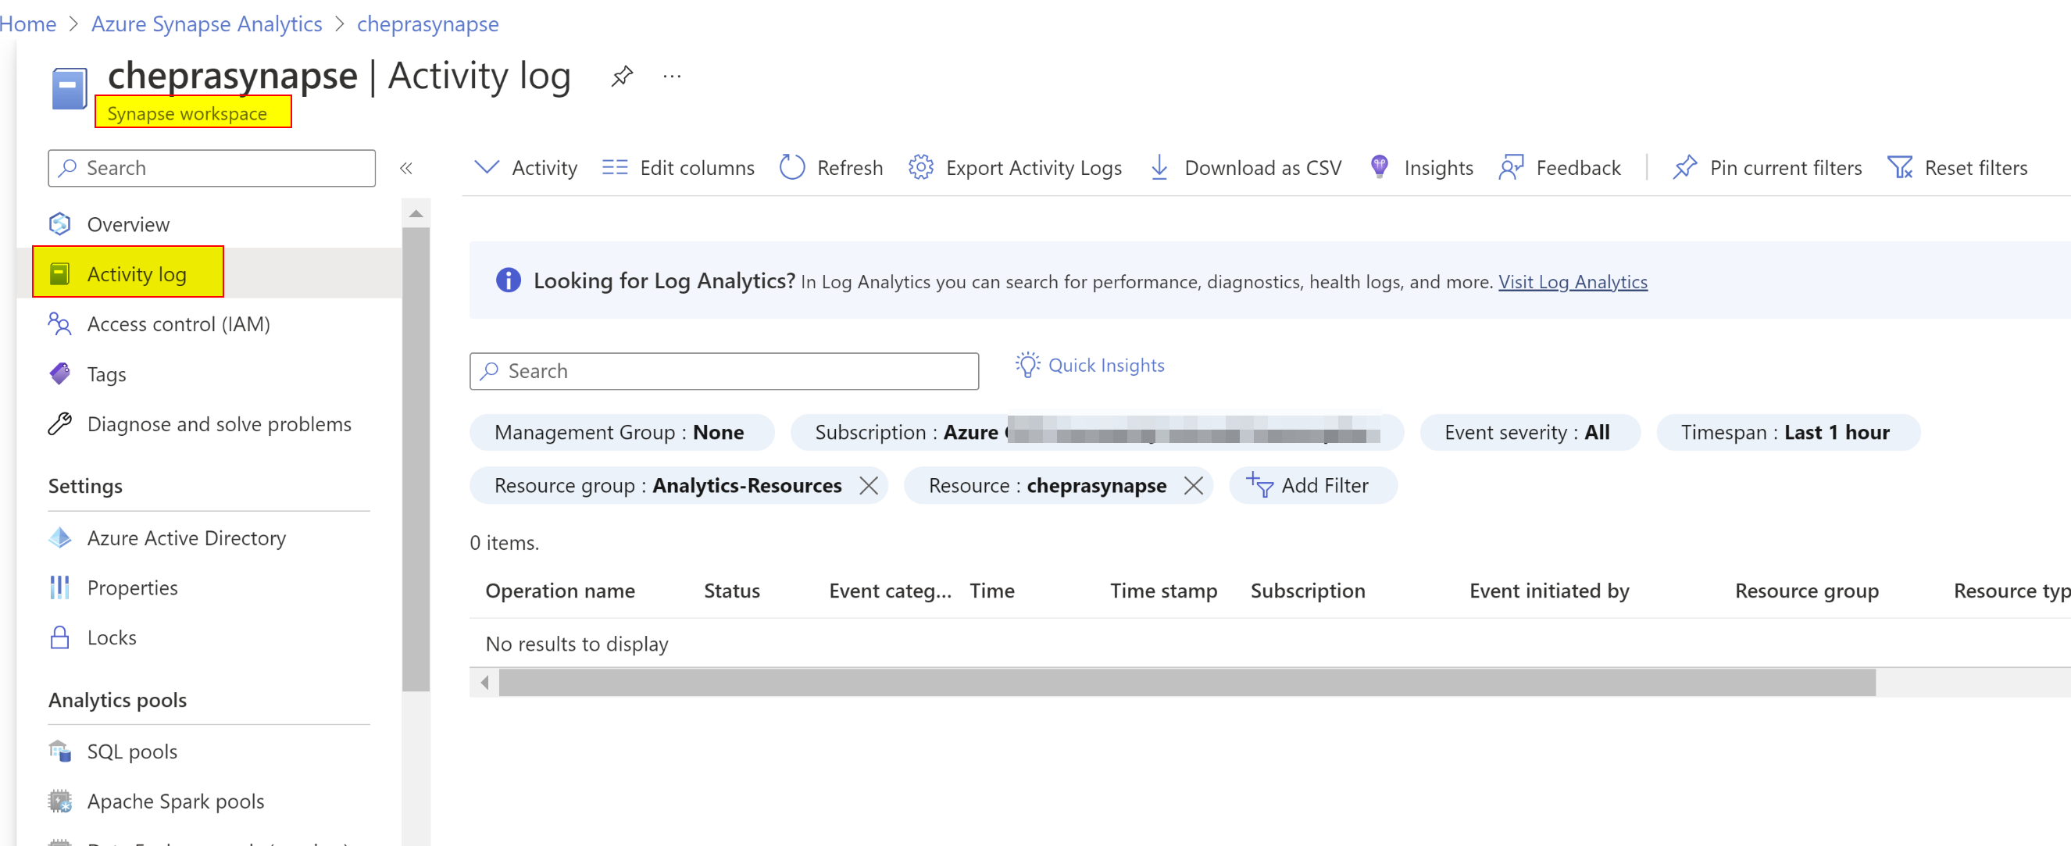Sort by Event initiated by column
This screenshot has width=2071, height=846.
point(1549,591)
